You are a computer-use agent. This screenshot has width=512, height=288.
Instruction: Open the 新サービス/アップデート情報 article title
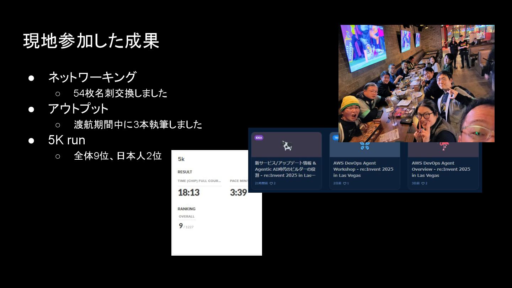coord(286,169)
